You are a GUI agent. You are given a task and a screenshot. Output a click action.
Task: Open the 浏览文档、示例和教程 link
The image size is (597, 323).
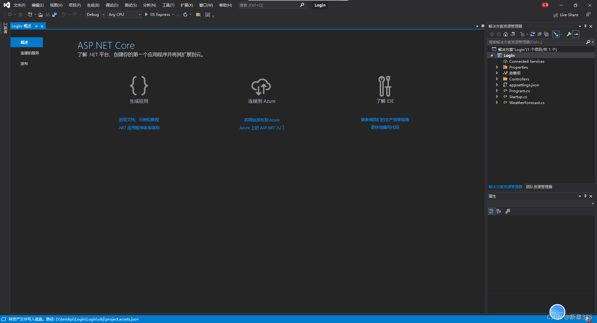139,120
